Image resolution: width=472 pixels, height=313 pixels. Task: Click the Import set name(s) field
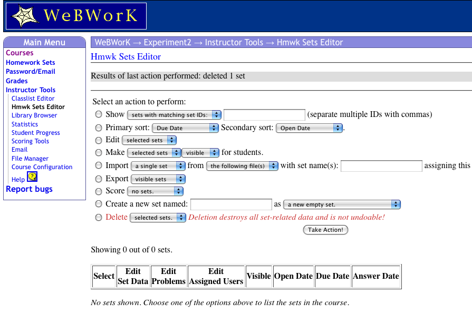click(x=381, y=165)
